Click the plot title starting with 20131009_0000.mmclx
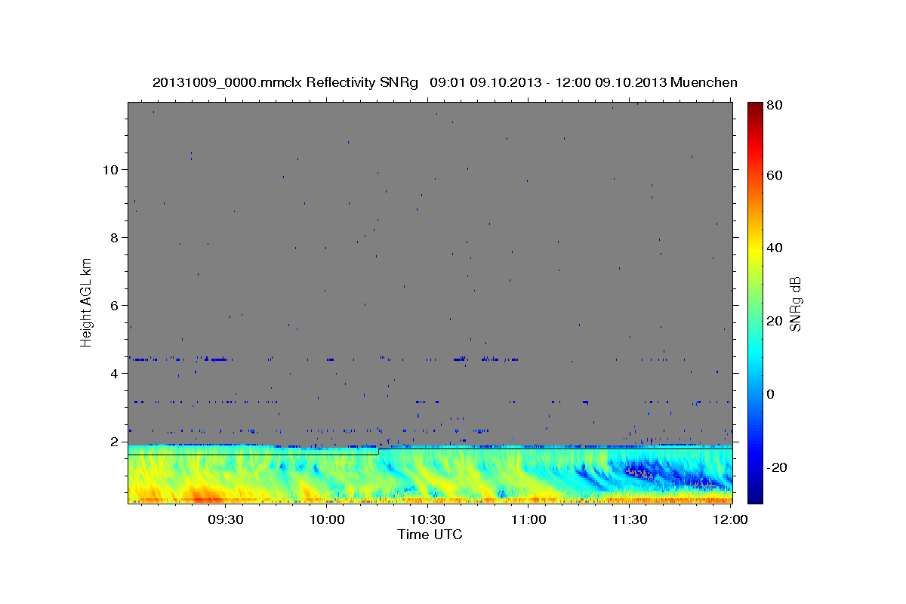Viewport: 906px width, 604px height. [x=445, y=82]
